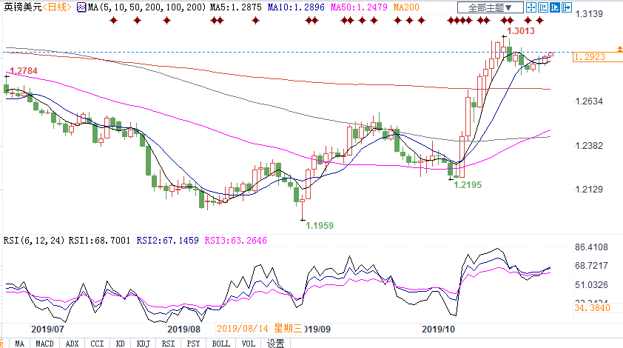623x348 pixels.
Task: Select the MACD indicator tab
Action: 44,343
